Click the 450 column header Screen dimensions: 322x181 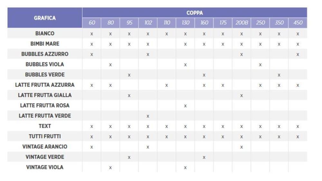298,23
